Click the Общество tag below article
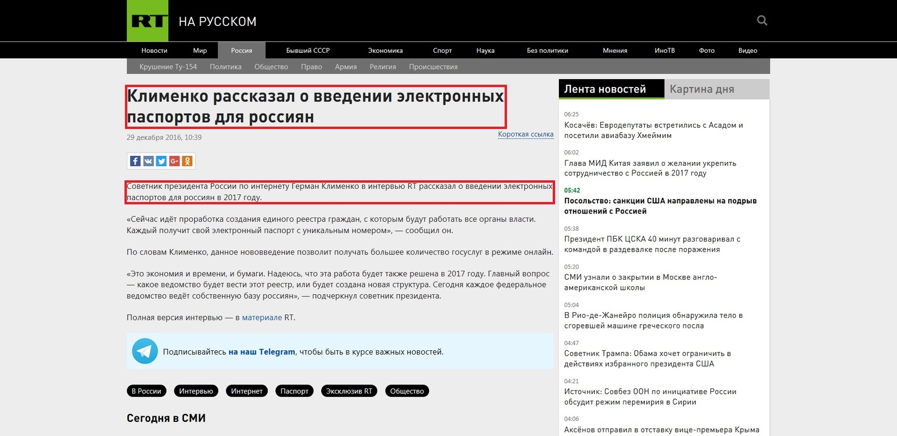The height and width of the screenshot is (436, 897). [407, 391]
